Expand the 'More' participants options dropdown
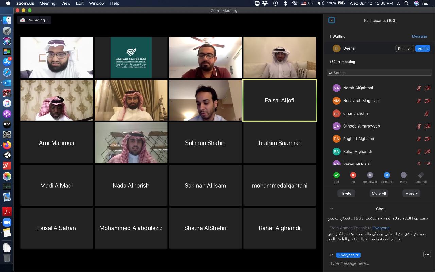This screenshot has height=272, width=435. pos(412,193)
